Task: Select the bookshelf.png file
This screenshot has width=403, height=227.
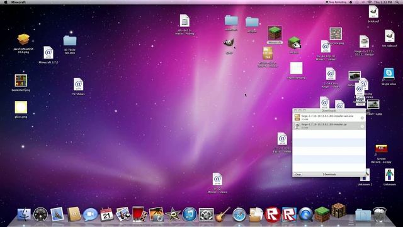Action: (21, 81)
